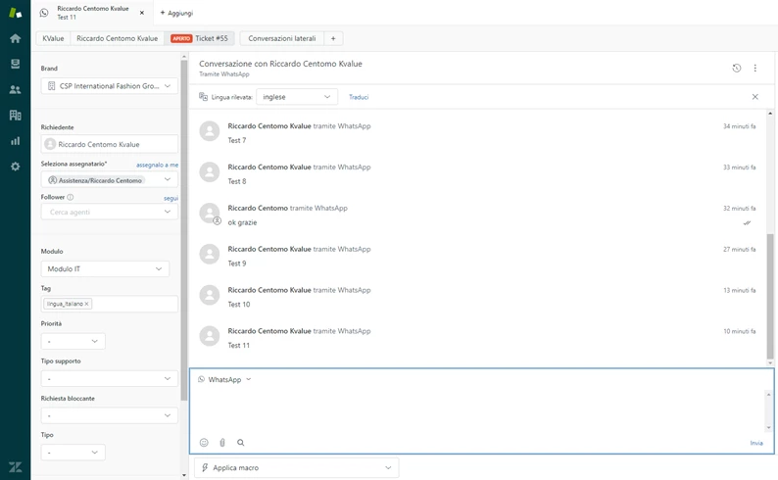Attach a file using paperclip icon
This screenshot has height=480, width=778.
(222, 443)
